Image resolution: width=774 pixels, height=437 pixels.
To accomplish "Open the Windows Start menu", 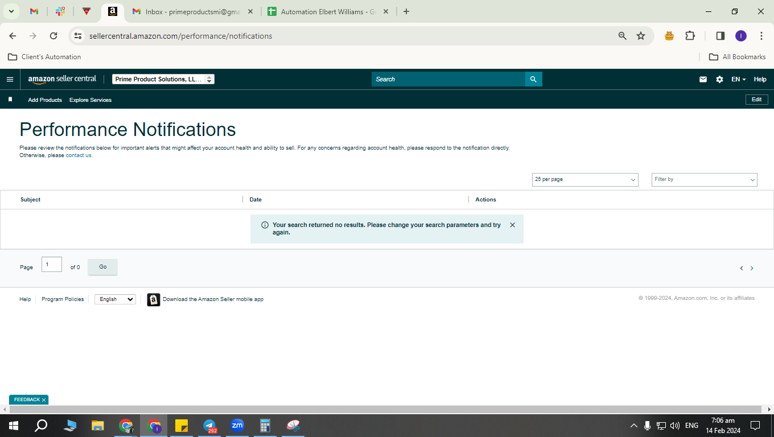I will click(13, 426).
